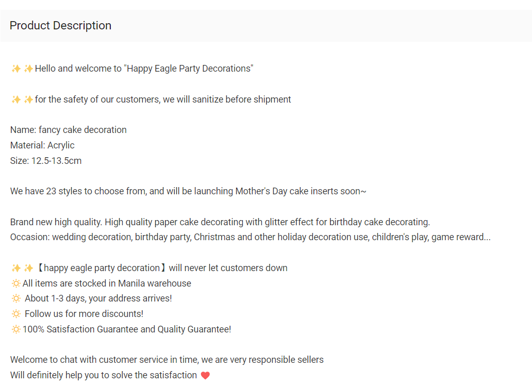This screenshot has height=385, width=532.
Task: Click the "Size: 12.5-13.5cm" line
Action: point(46,161)
